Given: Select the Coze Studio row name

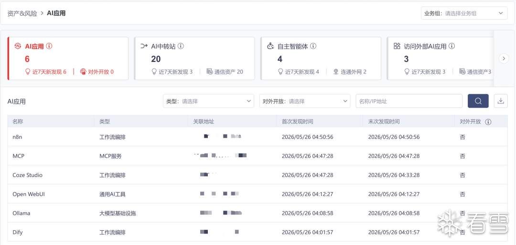Looking at the screenshot, I should (x=27, y=175).
